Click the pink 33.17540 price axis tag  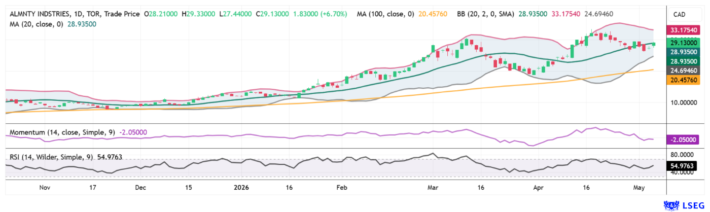click(x=683, y=31)
